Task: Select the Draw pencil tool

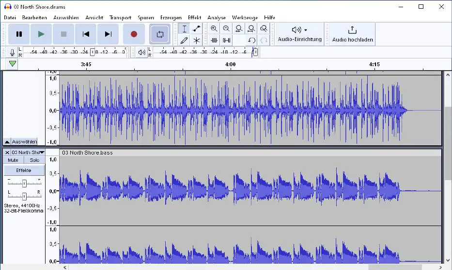Action: pos(184,41)
